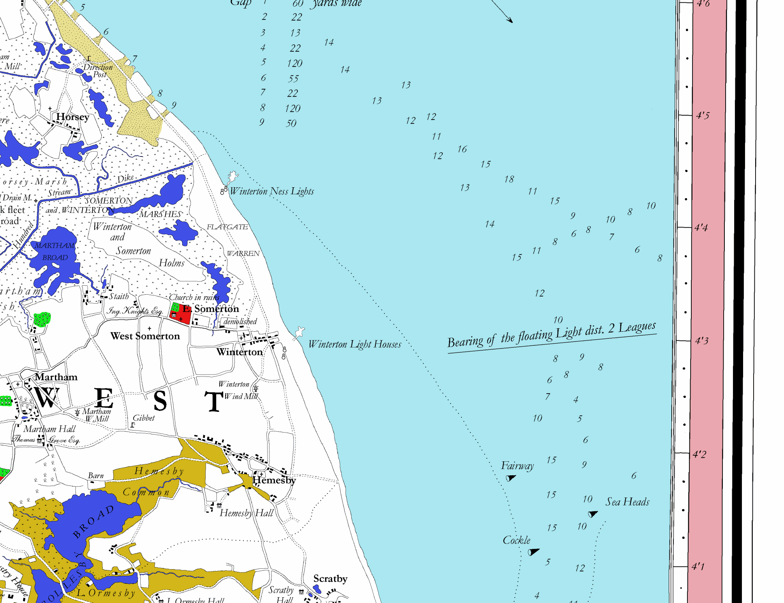Screen dimensions: 784x603
Task: Click the 4'2 latitude mark
Action: [x=699, y=454]
